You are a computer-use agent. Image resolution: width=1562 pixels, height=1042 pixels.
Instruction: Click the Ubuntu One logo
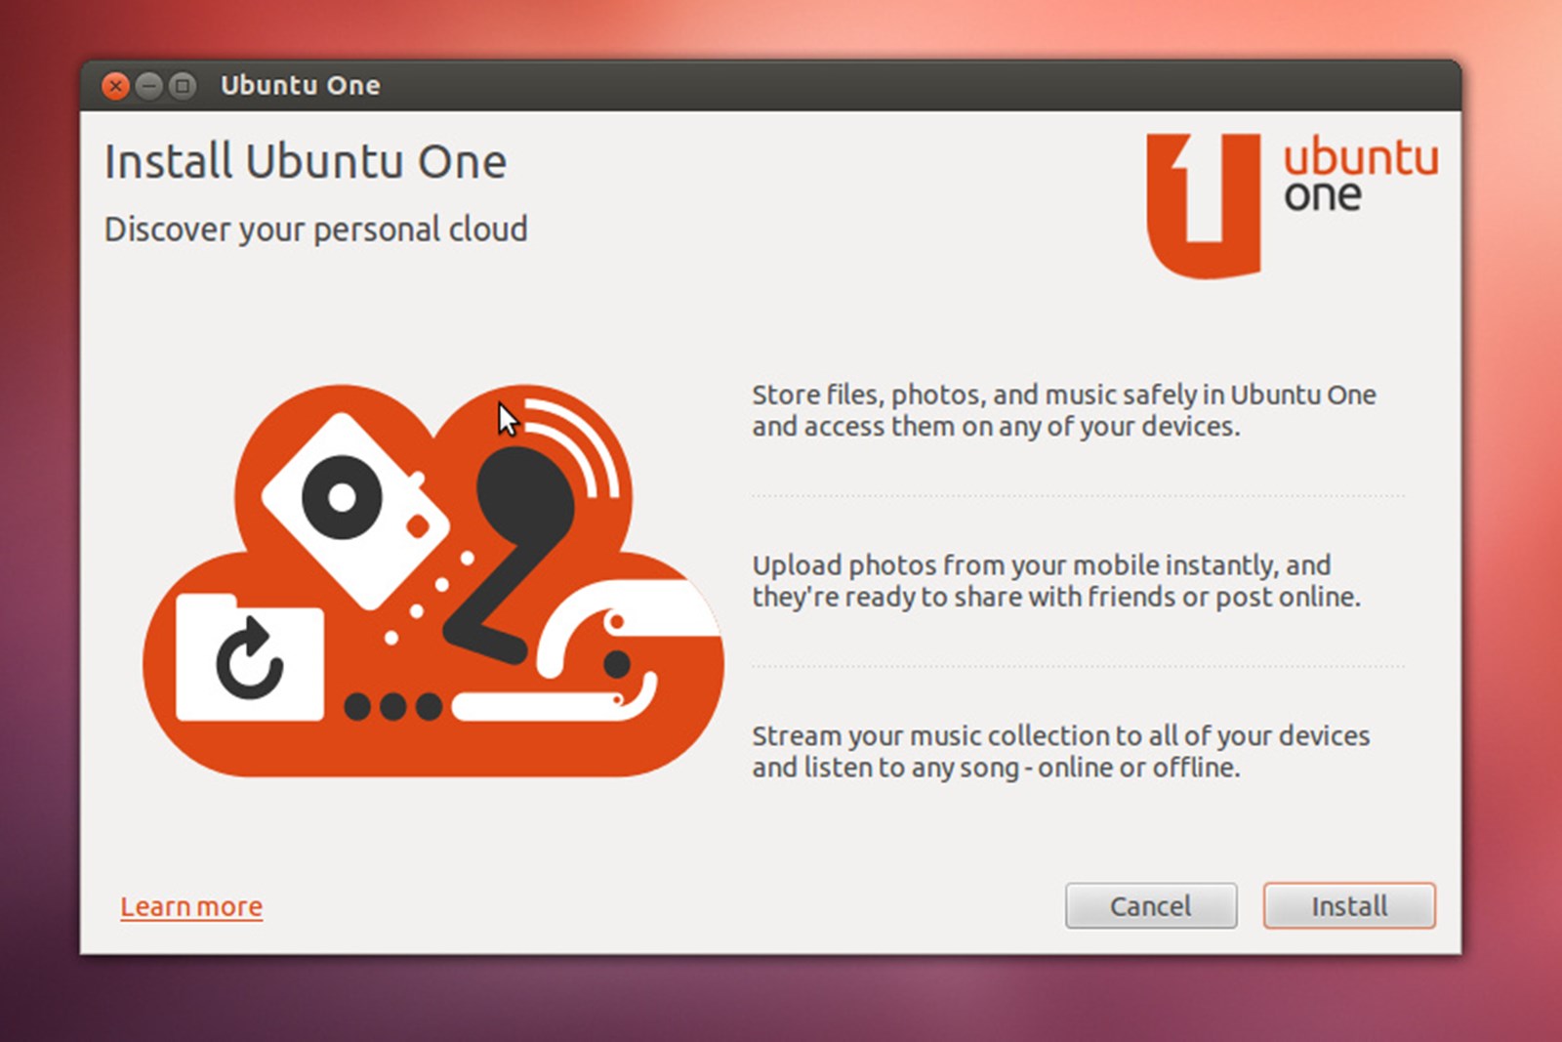click(1293, 205)
